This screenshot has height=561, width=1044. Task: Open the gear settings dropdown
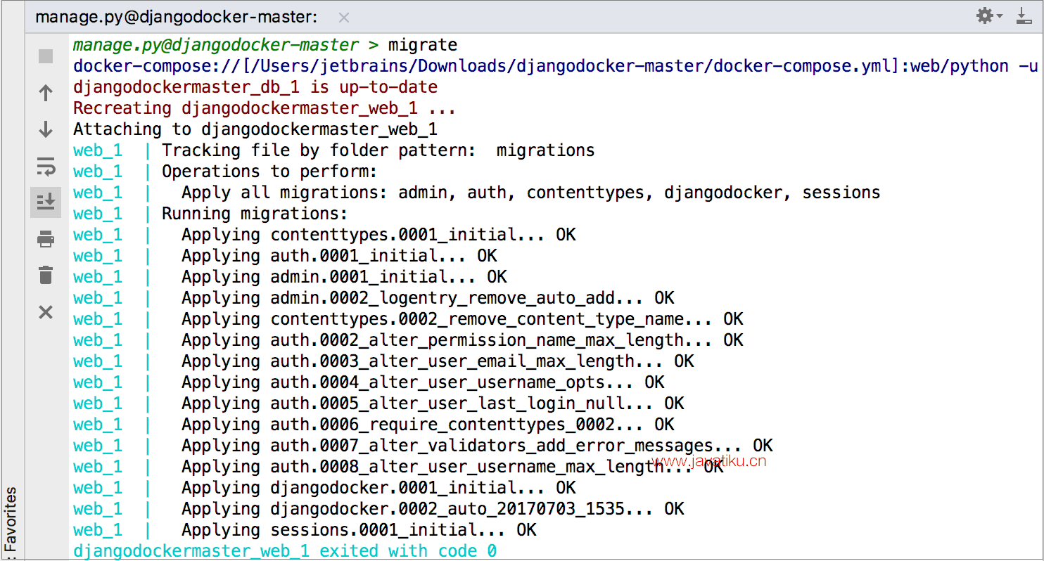[x=989, y=16]
